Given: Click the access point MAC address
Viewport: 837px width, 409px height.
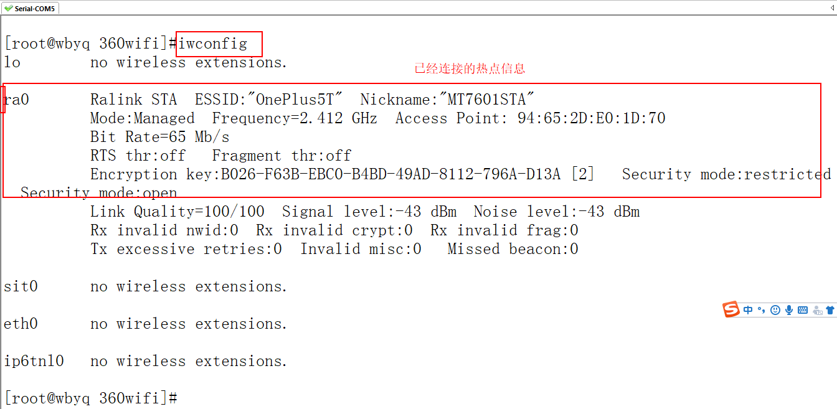Looking at the screenshot, I should coord(591,118).
